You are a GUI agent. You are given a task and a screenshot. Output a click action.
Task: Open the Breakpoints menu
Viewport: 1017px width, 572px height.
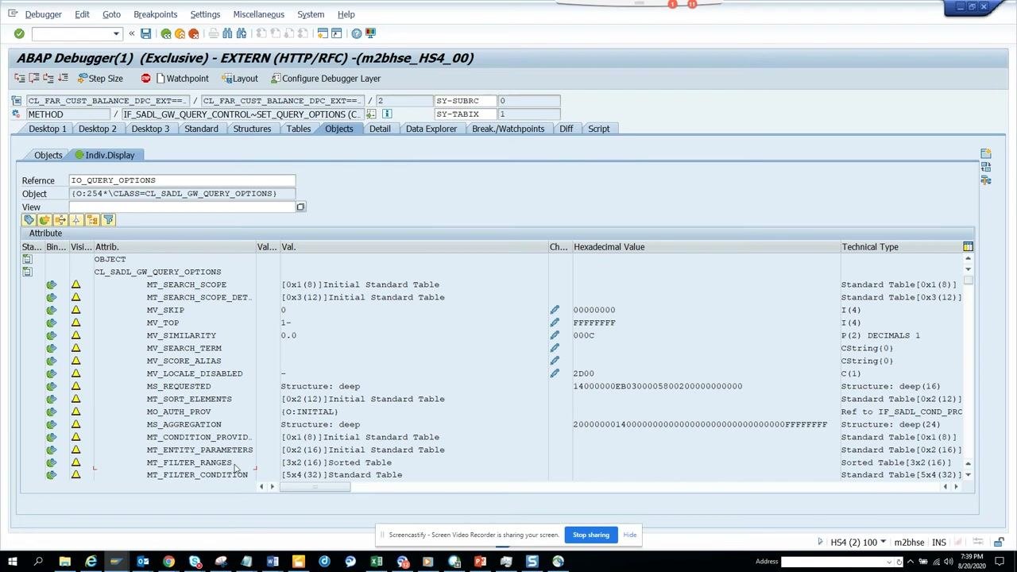click(155, 14)
